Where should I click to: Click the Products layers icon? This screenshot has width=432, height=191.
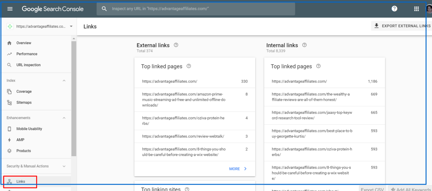pyautogui.click(x=9, y=151)
